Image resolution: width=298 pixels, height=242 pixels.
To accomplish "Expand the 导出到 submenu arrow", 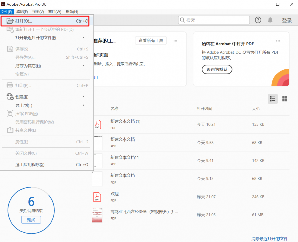I will click(x=83, y=105).
